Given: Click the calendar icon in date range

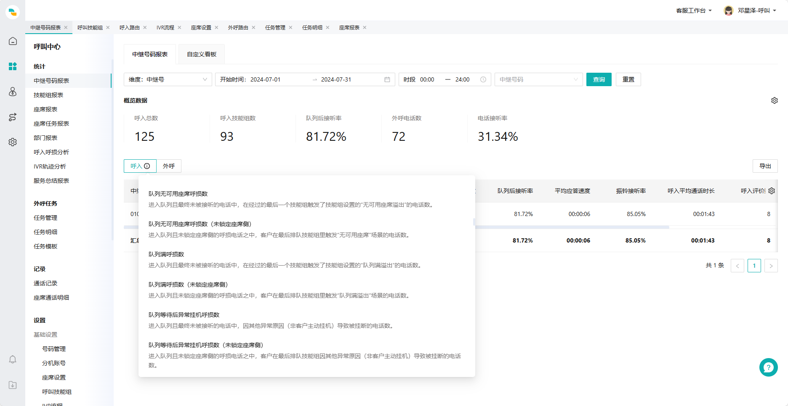Looking at the screenshot, I should pyautogui.click(x=387, y=79).
